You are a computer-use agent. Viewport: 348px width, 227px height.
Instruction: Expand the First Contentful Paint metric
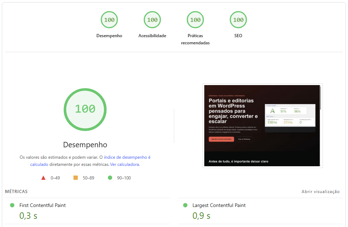42,205
